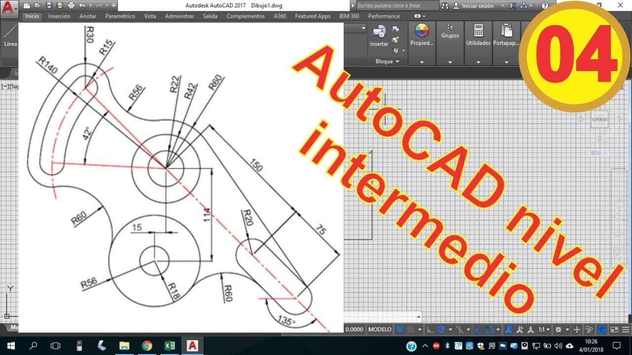The height and width of the screenshot is (355, 632).
Task: Open Windows notification center icon
Action: point(616,346)
